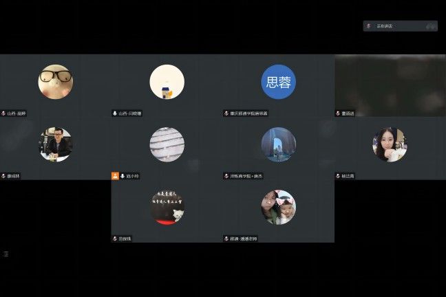Select the woman's portrait avatar on the right

[x=390, y=144]
